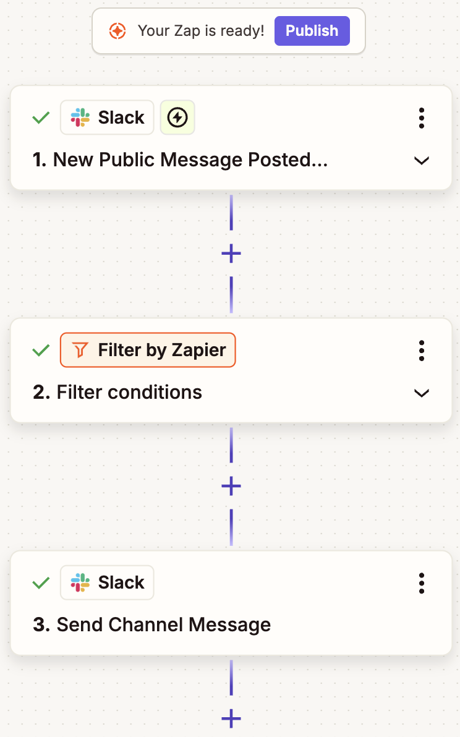Expand the New Public Message Posted step
Viewport: 460px width, 737px height.
pos(422,160)
